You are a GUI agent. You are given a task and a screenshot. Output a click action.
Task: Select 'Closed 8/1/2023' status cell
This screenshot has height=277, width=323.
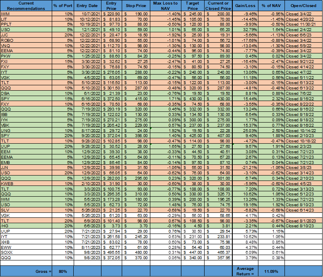point(304,221)
